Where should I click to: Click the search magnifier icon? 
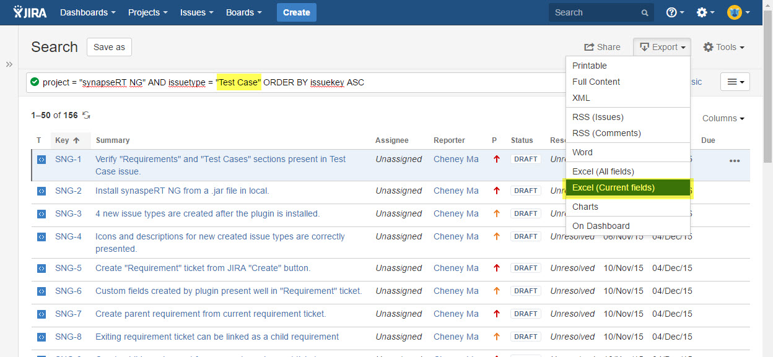coord(645,12)
